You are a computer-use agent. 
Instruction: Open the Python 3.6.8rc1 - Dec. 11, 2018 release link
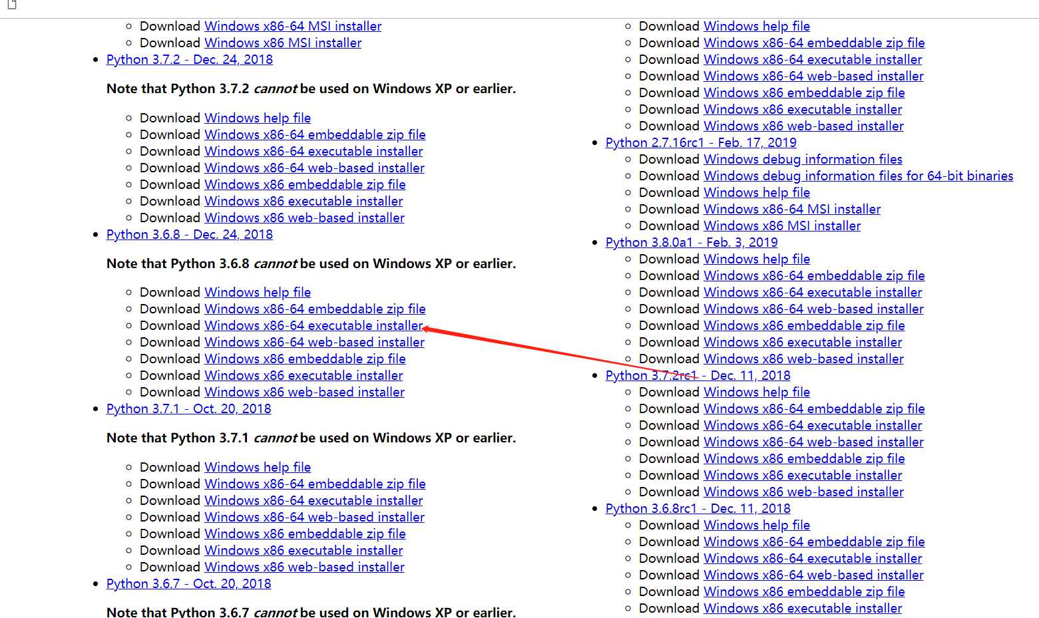(x=698, y=508)
